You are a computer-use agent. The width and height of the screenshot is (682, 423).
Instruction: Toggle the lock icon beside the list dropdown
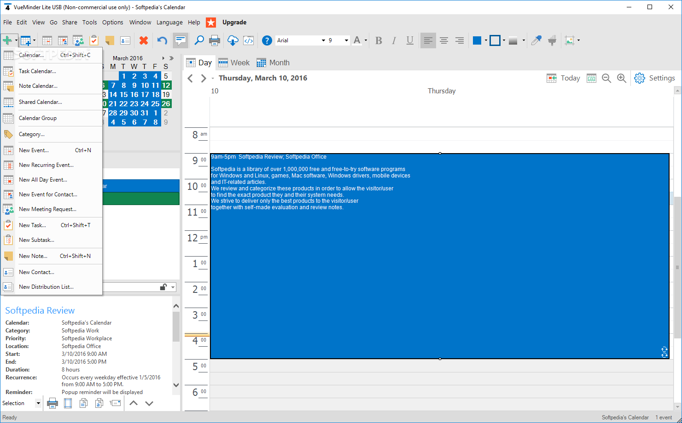tap(163, 287)
